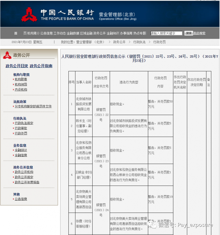Open the 首页 navigation item

tap(20, 33)
